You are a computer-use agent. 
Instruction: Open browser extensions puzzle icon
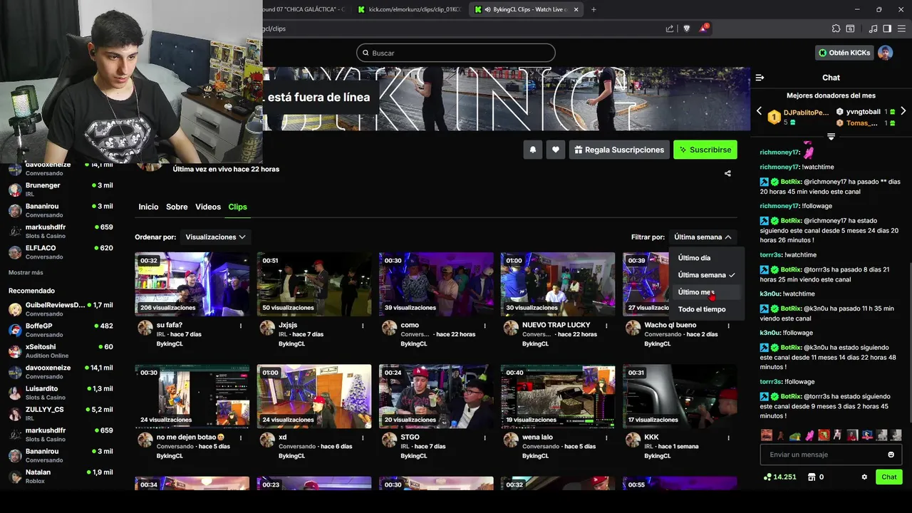[836, 28]
